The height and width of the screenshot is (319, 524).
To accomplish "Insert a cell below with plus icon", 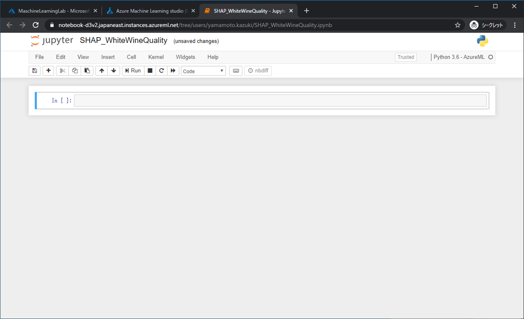I will click(x=48, y=71).
